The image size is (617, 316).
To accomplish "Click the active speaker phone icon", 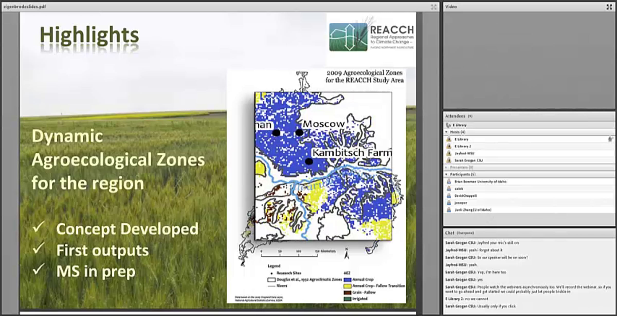I will (x=448, y=125).
